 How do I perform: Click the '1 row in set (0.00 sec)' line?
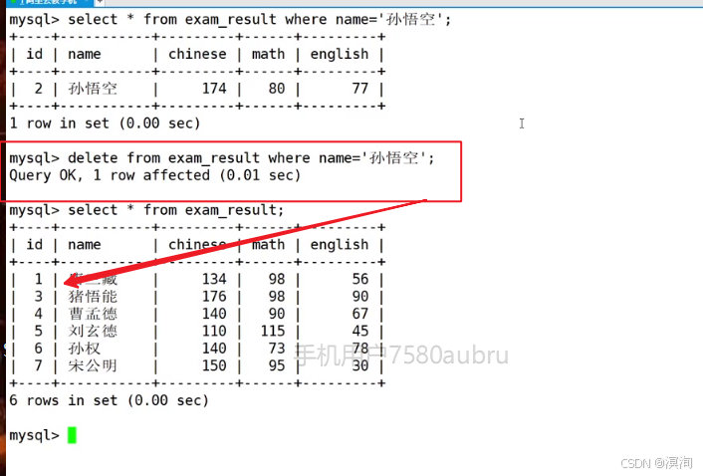(x=105, y=123)
